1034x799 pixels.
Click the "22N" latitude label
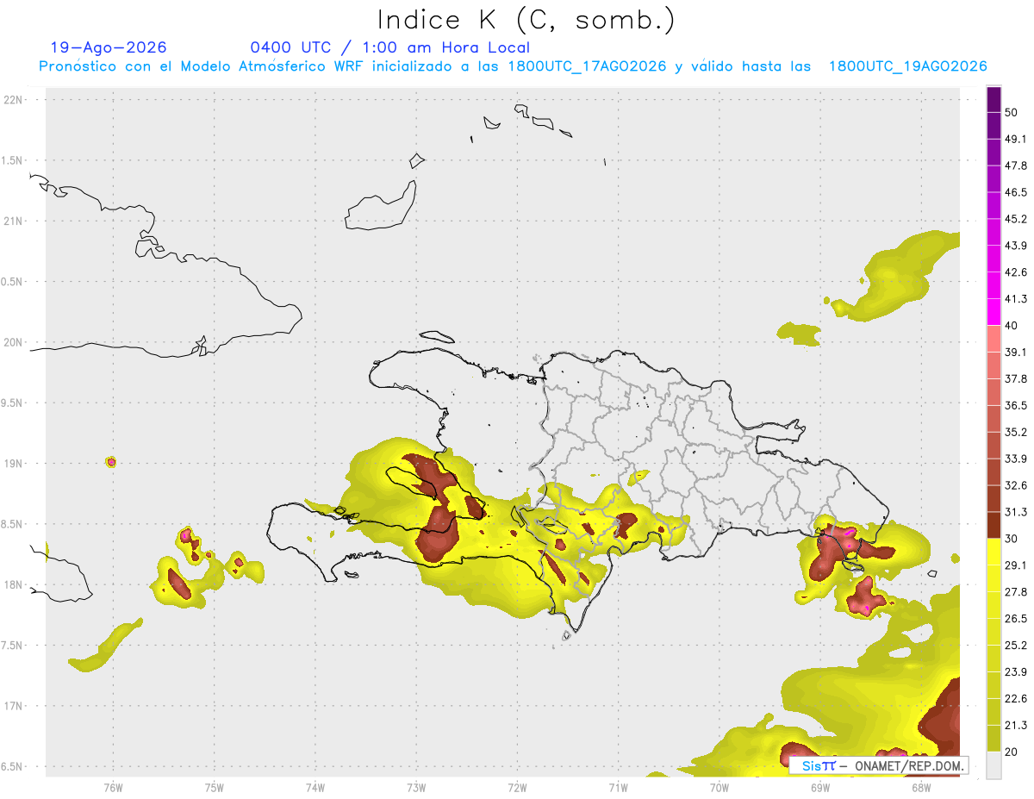pyautogui.click(x=13, y=99)
